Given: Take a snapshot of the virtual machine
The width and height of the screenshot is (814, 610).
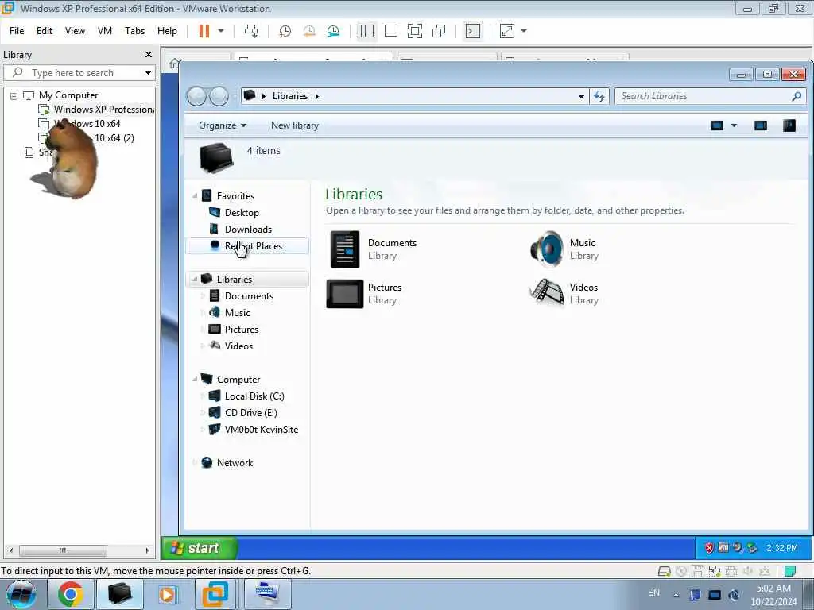Looking at the screenshot, I should pos(285,31).
